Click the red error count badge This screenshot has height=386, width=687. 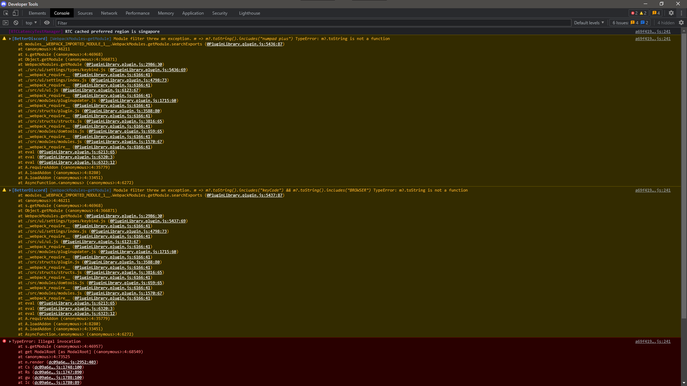click(634, 13)
